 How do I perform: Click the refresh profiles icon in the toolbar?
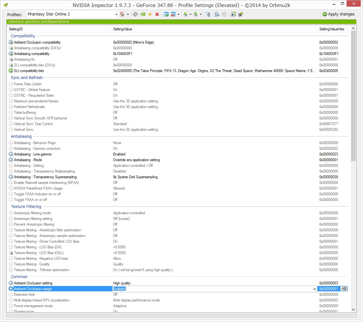[135, 14]
